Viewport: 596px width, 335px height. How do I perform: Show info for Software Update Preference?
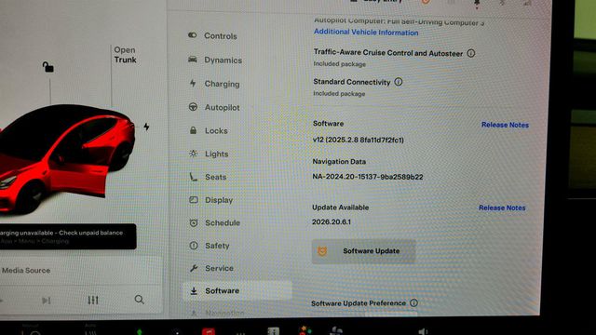point(413,302)
